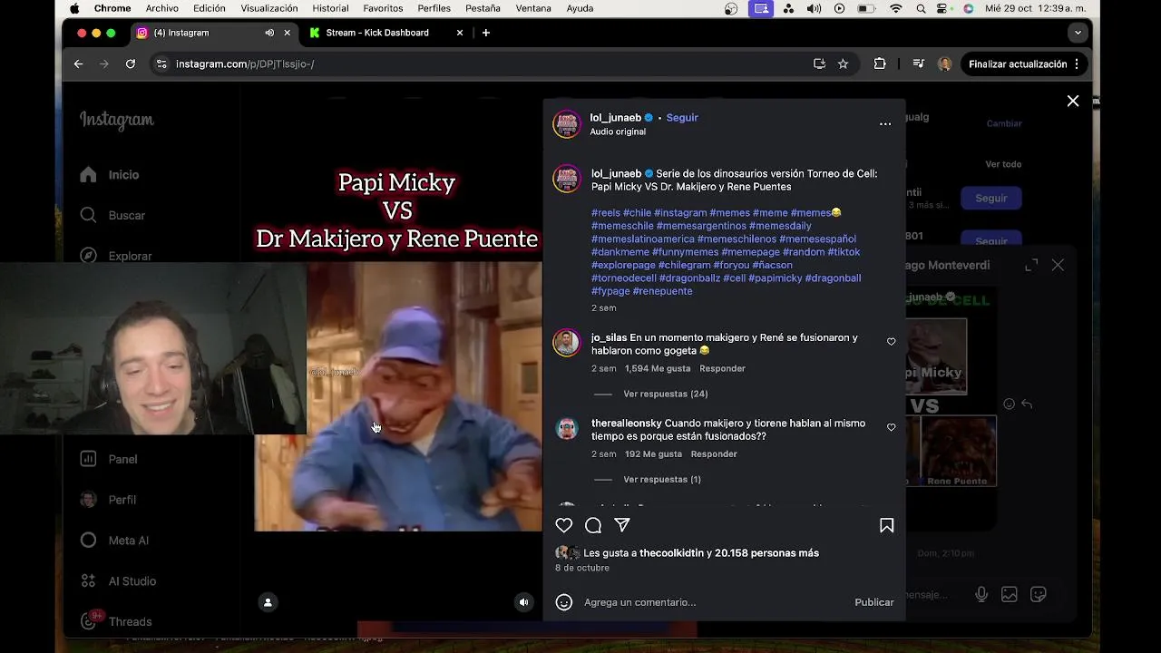Mute the reel video audio

click(523, 602)
